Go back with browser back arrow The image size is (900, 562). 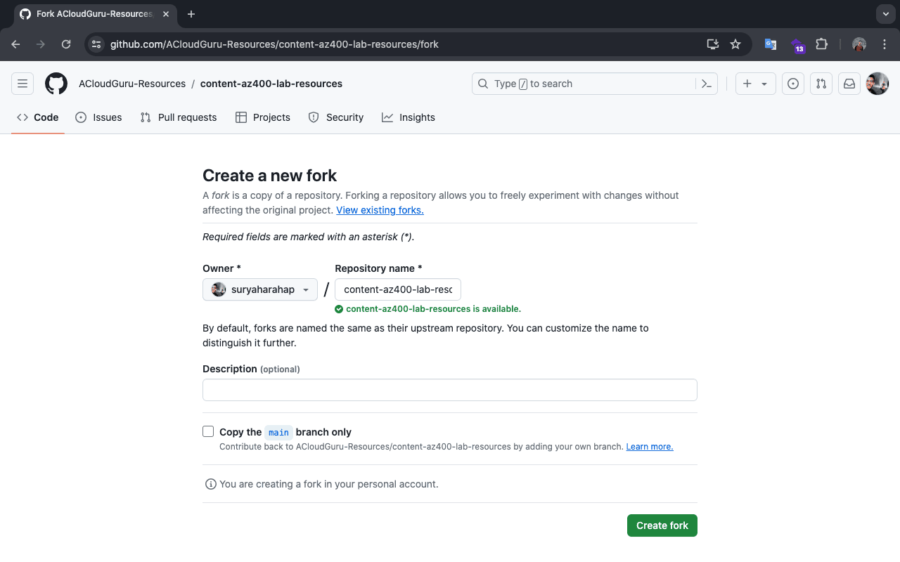pyautogui.click(x=16, y=44)
